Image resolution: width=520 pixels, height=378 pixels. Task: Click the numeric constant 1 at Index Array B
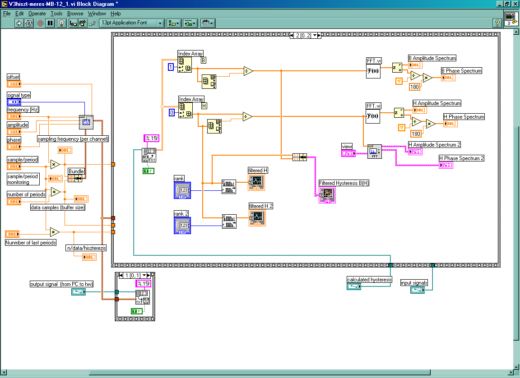(171, 67)
